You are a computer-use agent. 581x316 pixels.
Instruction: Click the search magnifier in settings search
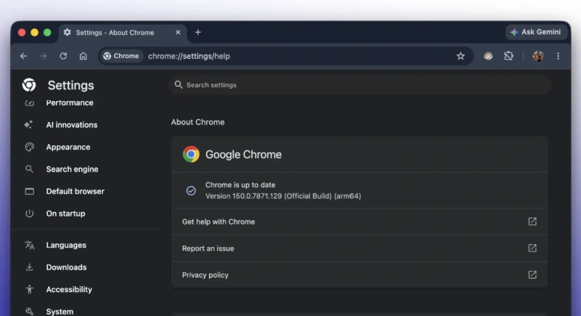click(179, 85)
